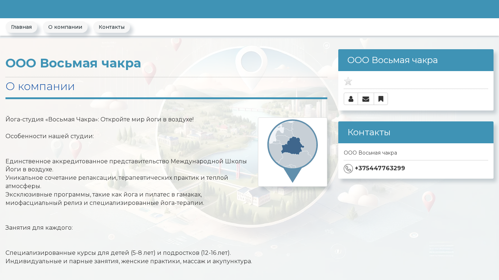Click the Контакты panel header
499x280 pixels.
click(x=416, y=132)
